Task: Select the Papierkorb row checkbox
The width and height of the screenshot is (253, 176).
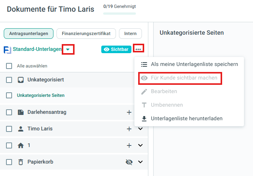Action: (x=9, y=162)
